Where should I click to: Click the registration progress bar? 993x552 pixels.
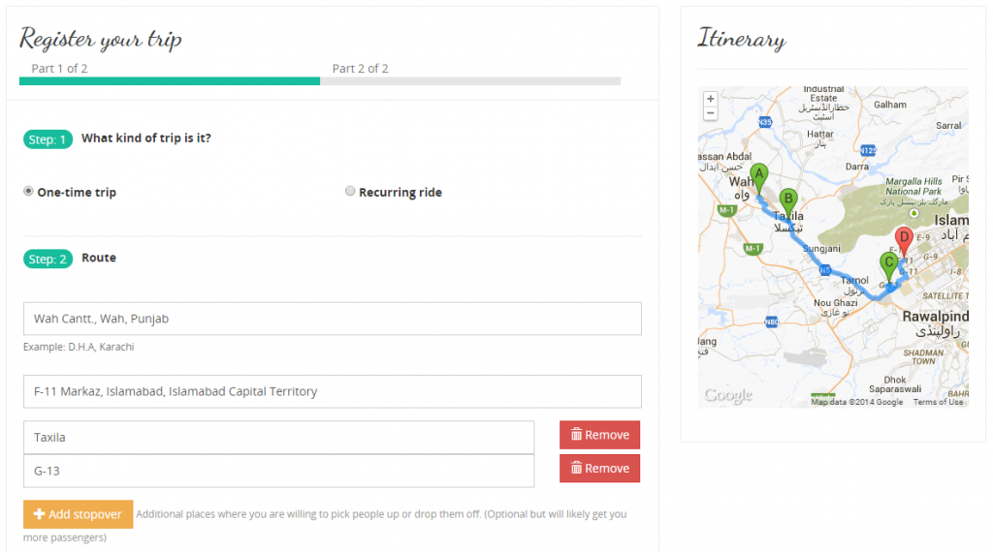tap(320, 81)
